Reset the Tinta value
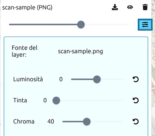155x136 pixels. (136, 100)
